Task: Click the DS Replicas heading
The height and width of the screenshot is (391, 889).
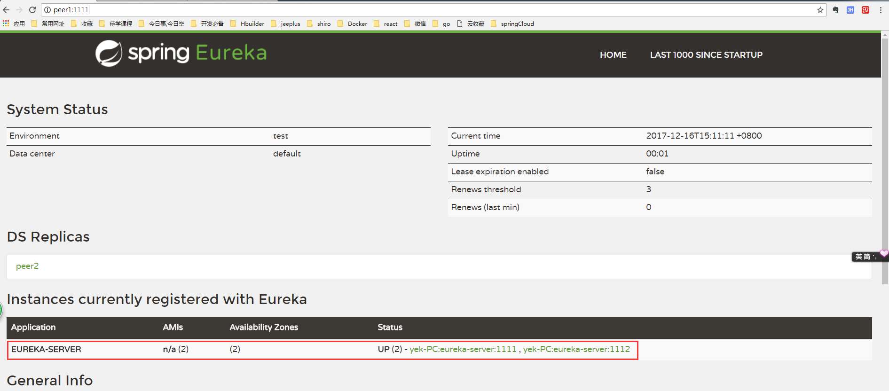Action: click(x=48, y=237)
